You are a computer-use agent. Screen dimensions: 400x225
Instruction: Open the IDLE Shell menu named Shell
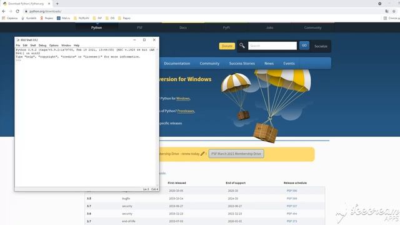point(33,46)
